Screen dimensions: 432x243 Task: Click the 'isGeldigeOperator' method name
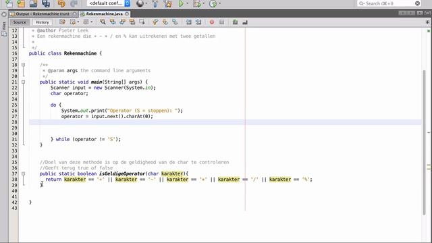122,173
